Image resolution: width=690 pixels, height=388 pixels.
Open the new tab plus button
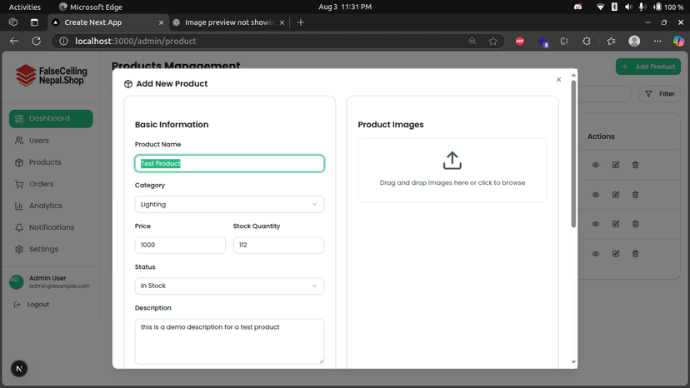pyautogui.click(x=301, y=22)
